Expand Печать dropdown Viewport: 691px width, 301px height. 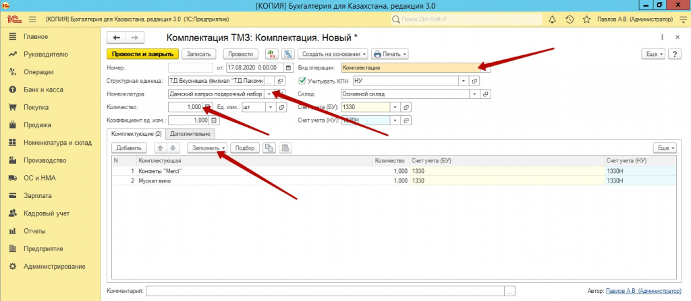click(390, 54)
